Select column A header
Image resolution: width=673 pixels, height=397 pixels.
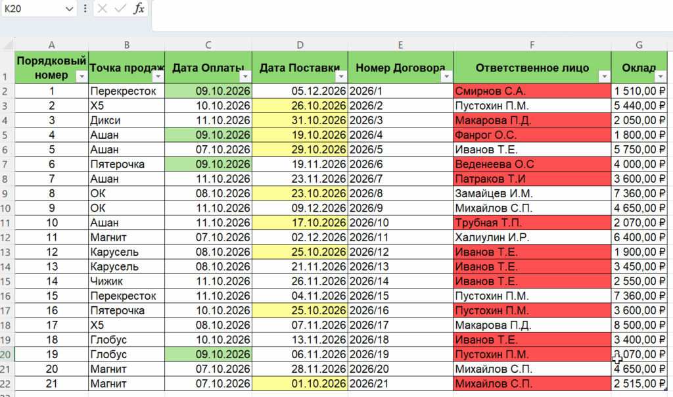click(51, 45)
